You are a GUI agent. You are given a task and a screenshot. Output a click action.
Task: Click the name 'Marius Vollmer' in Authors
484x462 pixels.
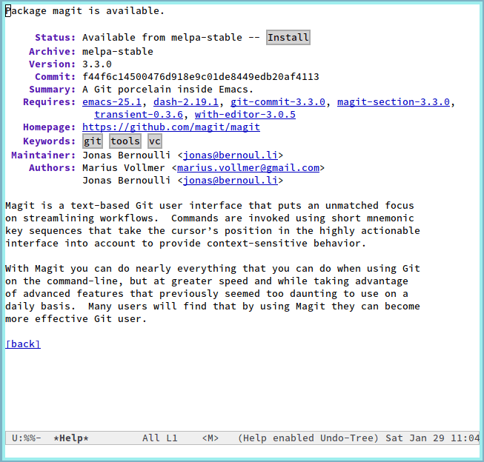click(124, 168)
